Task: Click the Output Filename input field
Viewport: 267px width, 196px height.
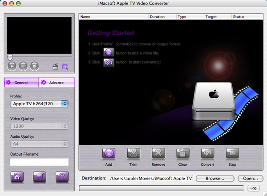Action: (x=39, y=162)
